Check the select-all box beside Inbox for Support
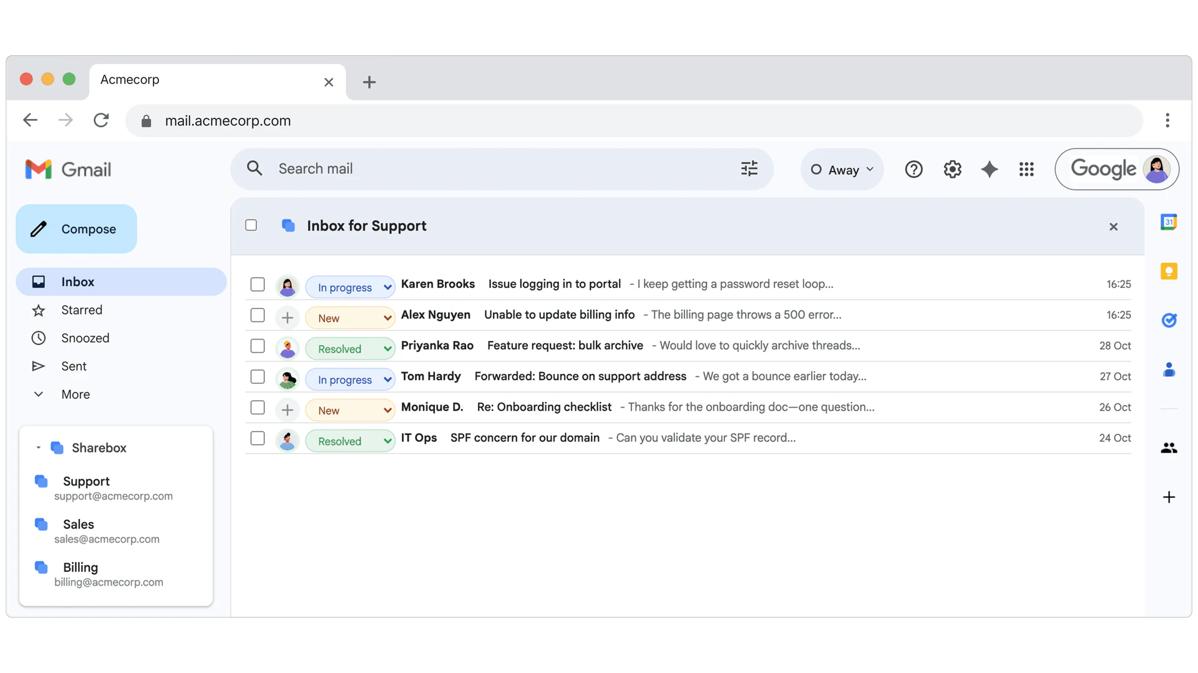 point(251,226)
